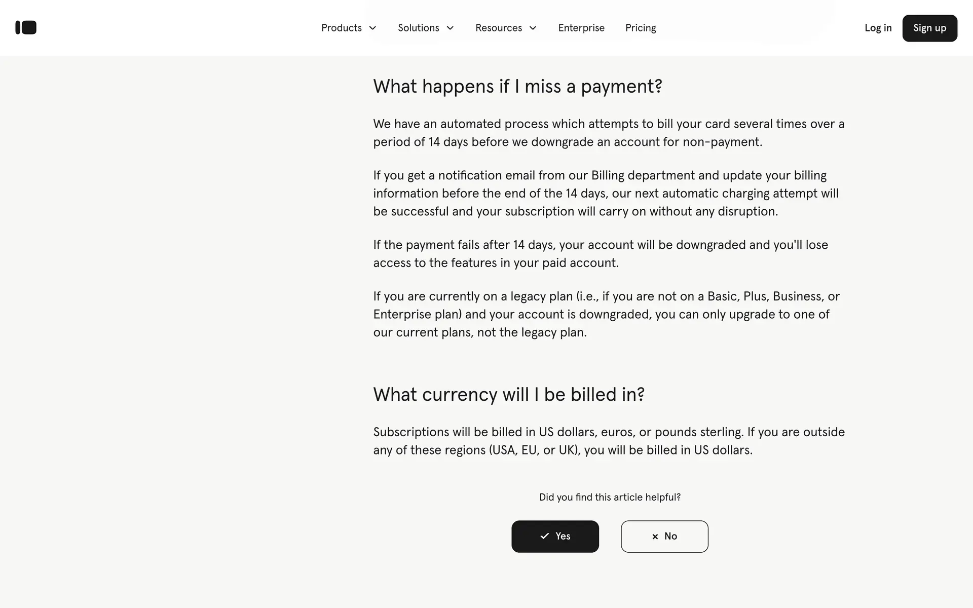Screen dimensions: 973x608
Task: Expand the Resources chevron arrow
Action: point(533,28)
